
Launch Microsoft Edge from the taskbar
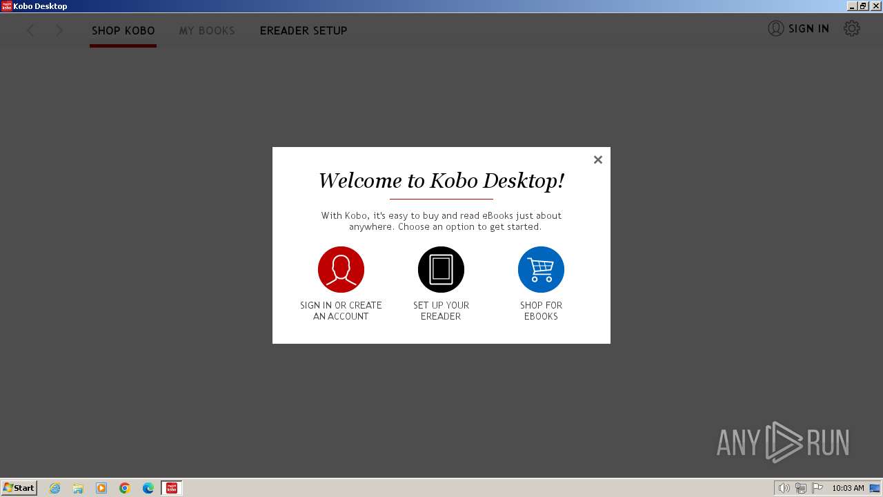point(148,488)
